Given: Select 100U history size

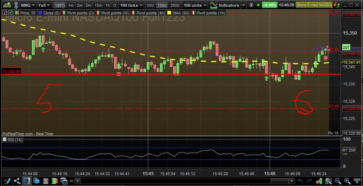Looking at the screenshot, I should 162,5.
